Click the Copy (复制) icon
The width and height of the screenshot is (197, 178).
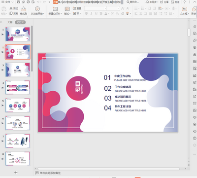(11, 13)
